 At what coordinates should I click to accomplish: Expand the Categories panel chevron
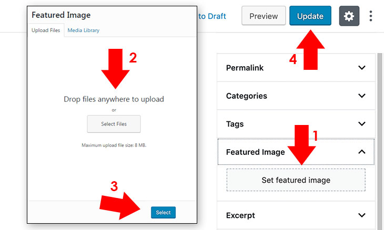click(x=362, y=96)
